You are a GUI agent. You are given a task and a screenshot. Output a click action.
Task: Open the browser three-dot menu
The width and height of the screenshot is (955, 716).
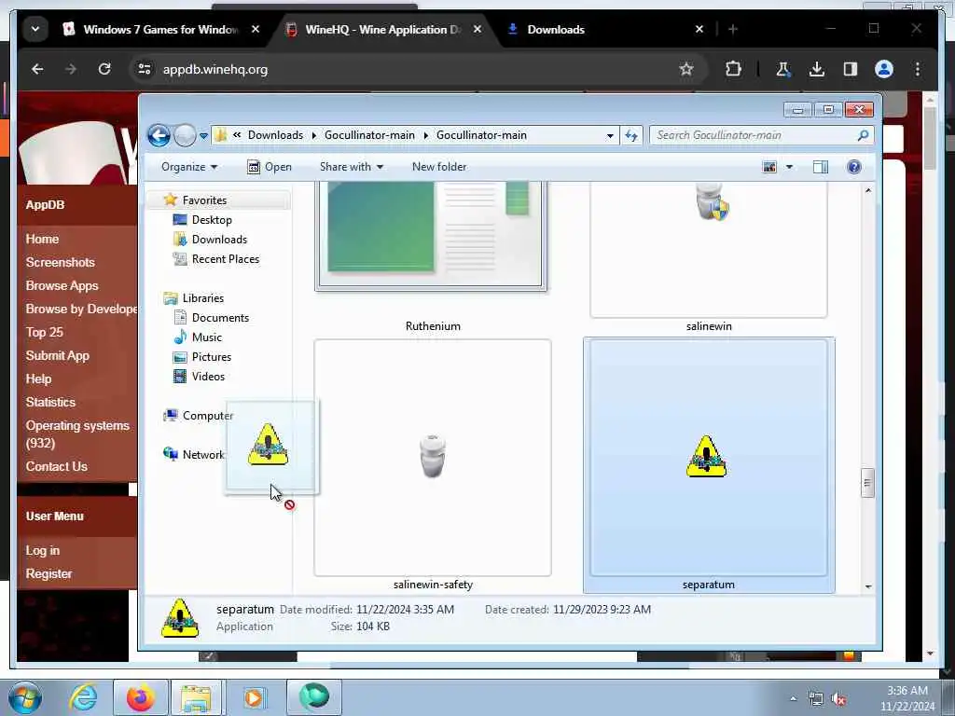918,69
